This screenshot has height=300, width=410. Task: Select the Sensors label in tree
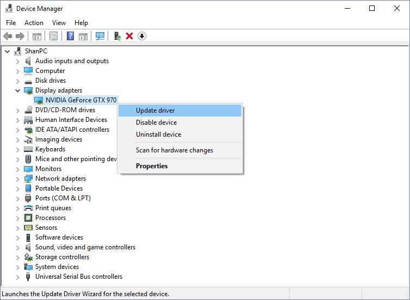46,228
